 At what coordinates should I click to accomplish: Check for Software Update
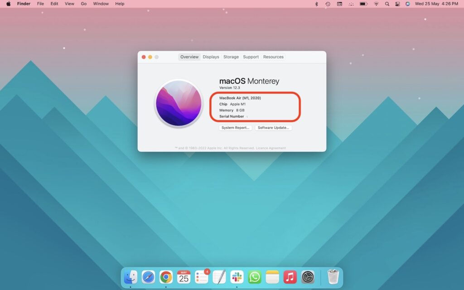pos(274,128)
